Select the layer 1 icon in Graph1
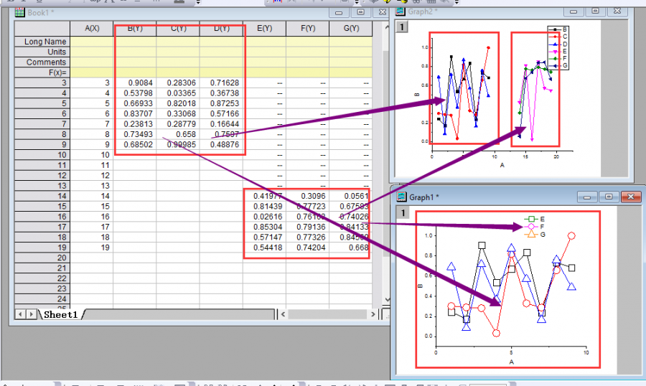Viewport: 646px width, 386px height. point(403,212)
